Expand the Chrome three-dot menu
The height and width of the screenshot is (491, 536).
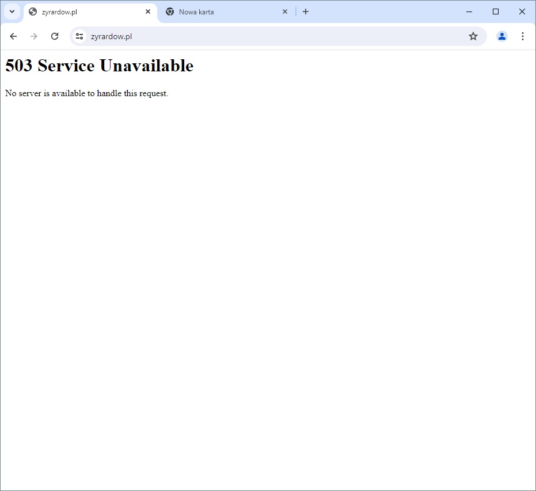pos(523,36)
